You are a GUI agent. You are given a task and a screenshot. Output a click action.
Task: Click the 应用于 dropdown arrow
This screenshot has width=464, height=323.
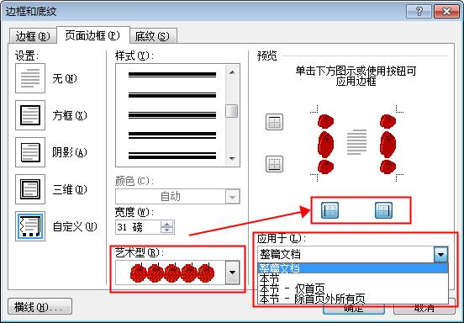click(x=441, y=254)
